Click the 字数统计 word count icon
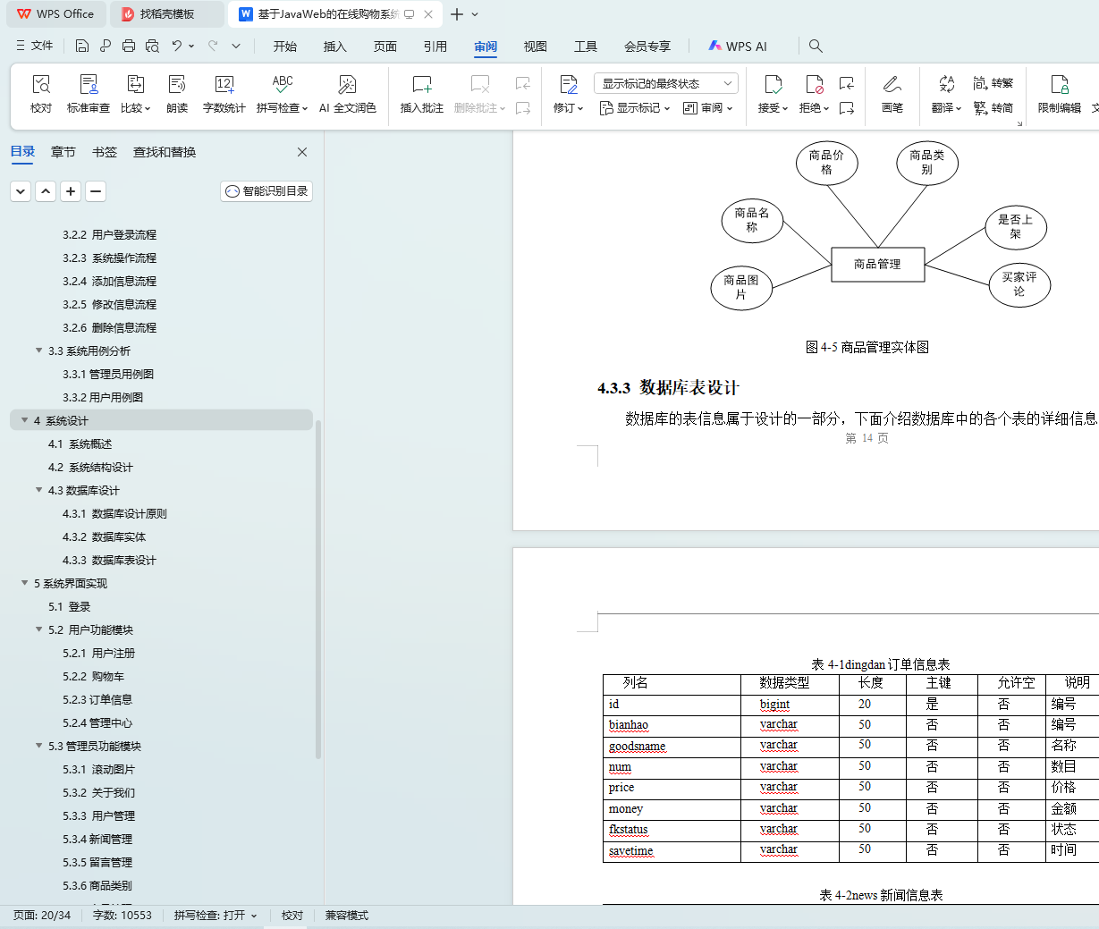1099x929 pixels. [x=224, y=94]
